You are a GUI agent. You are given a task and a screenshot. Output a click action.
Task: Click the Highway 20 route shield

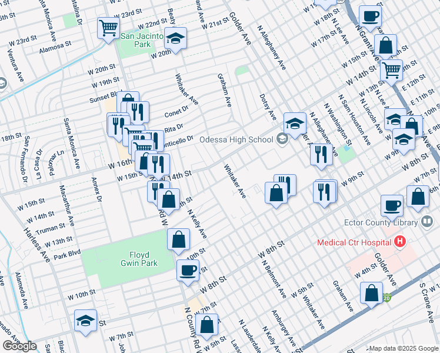(386, 298)
